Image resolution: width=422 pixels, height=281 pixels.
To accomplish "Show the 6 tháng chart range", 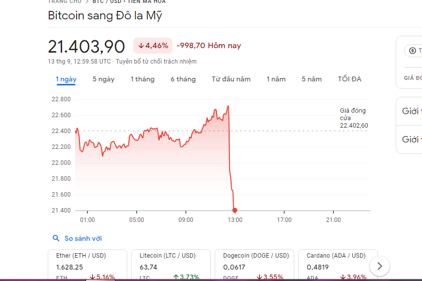I will pyautogui.click(x=183, y=79).
